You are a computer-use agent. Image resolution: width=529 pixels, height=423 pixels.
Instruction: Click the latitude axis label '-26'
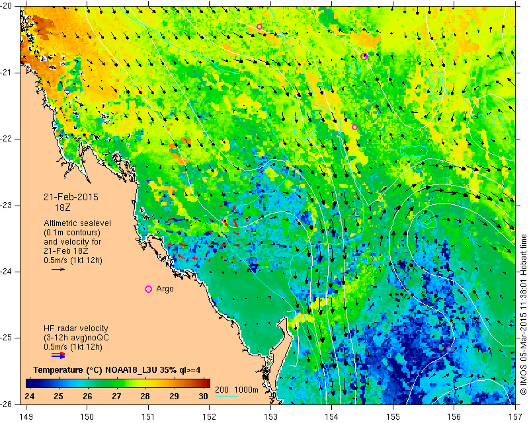click(x=6, y=404)
